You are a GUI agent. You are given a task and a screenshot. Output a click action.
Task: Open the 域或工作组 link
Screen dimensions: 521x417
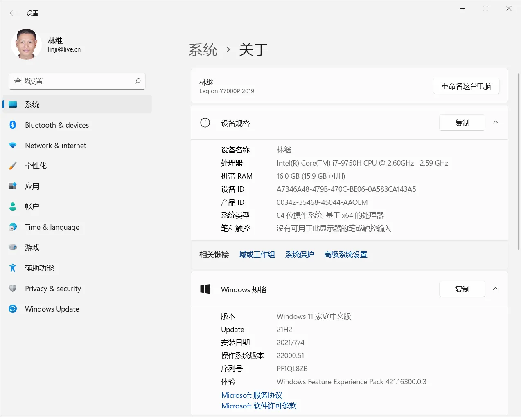click(x=257, y=255)
